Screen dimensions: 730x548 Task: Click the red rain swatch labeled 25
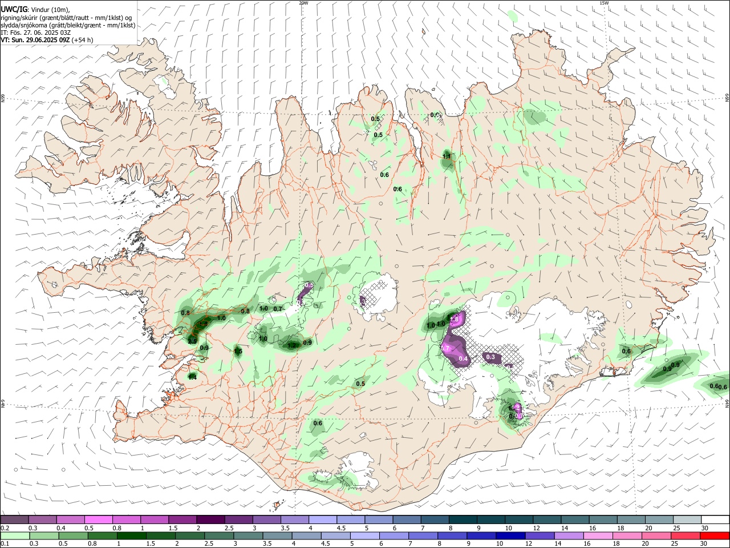pos(685,535)
